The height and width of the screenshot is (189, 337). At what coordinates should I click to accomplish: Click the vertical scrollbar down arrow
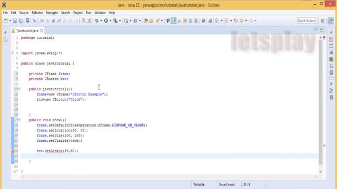(x=321, y=172)
